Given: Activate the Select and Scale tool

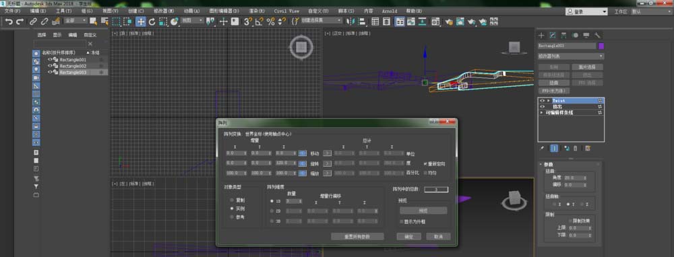Looking at the screenshot, I should coord(163,21).
